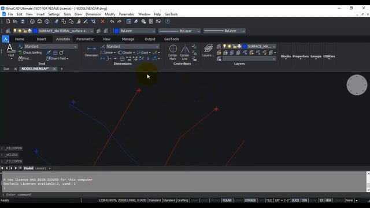Switch to the Output ribbon tab

pyautogui.click(x=150, y=39)
